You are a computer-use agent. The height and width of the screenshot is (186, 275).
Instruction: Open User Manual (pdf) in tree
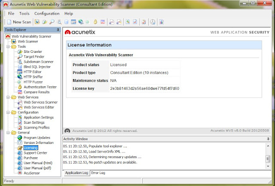(x=37, y=168)
